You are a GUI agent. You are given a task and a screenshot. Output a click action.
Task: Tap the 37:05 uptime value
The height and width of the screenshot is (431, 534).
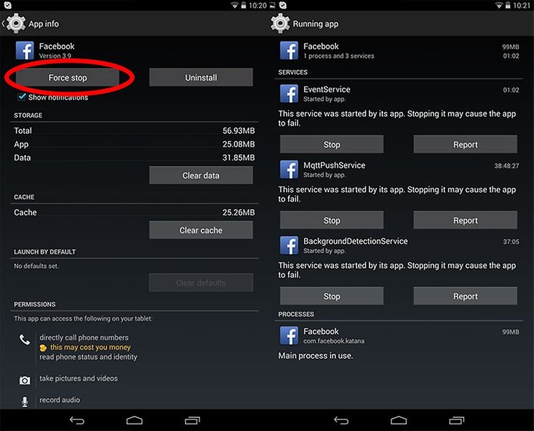click(511, 242)
